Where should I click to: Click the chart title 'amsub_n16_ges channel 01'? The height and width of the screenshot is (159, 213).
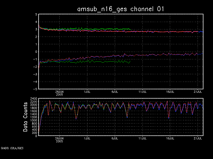[x=121, y=9]
